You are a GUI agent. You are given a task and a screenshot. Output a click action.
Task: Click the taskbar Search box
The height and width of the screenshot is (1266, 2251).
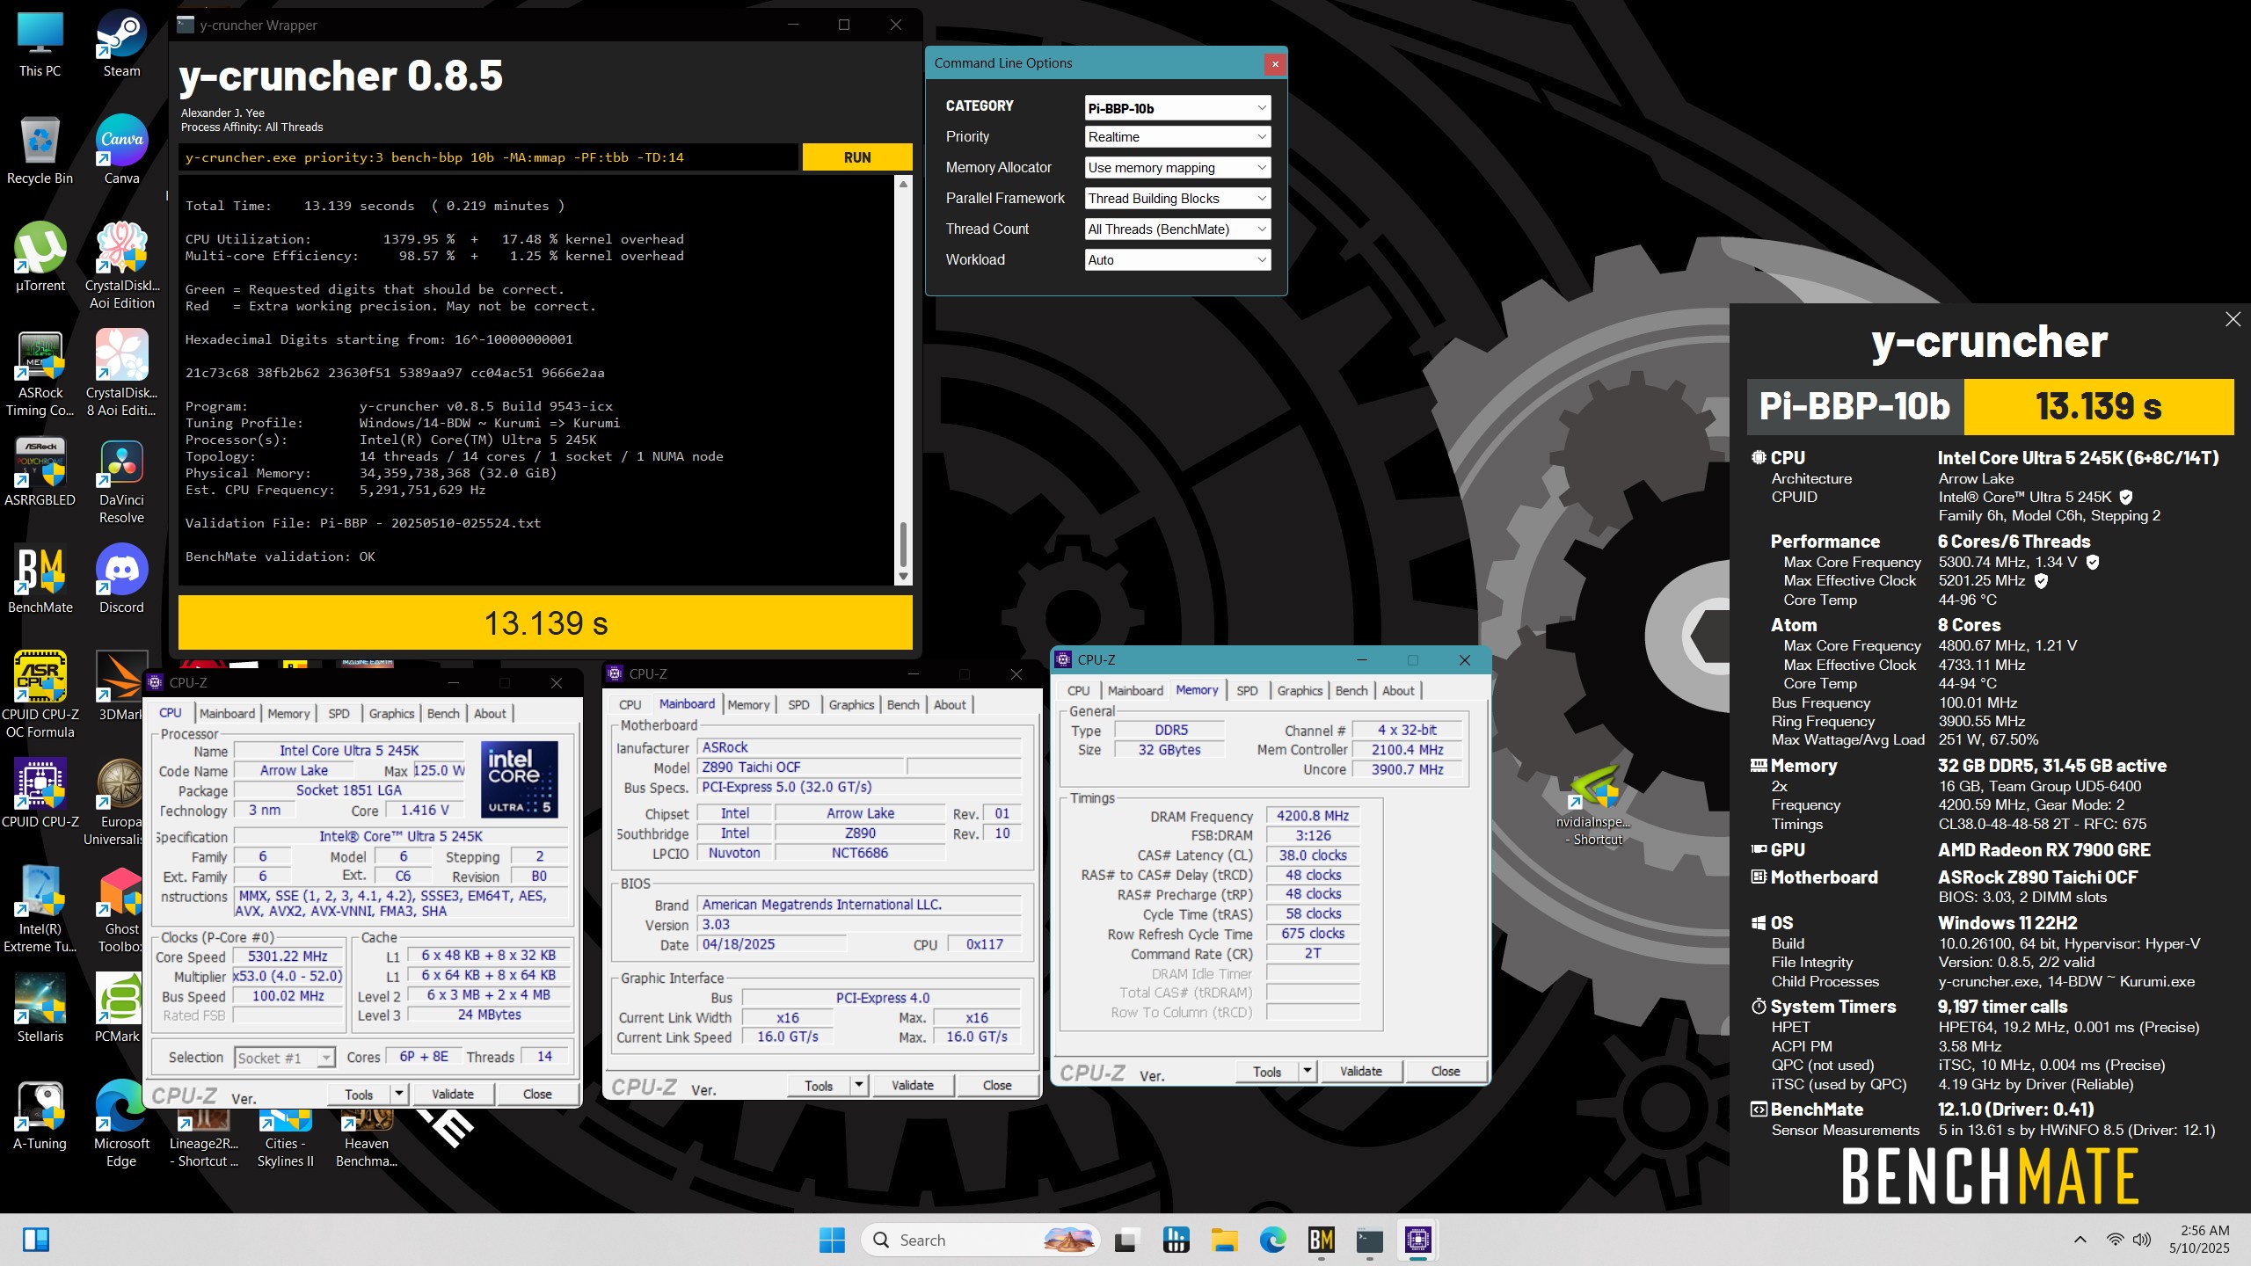click(980, 1240)
